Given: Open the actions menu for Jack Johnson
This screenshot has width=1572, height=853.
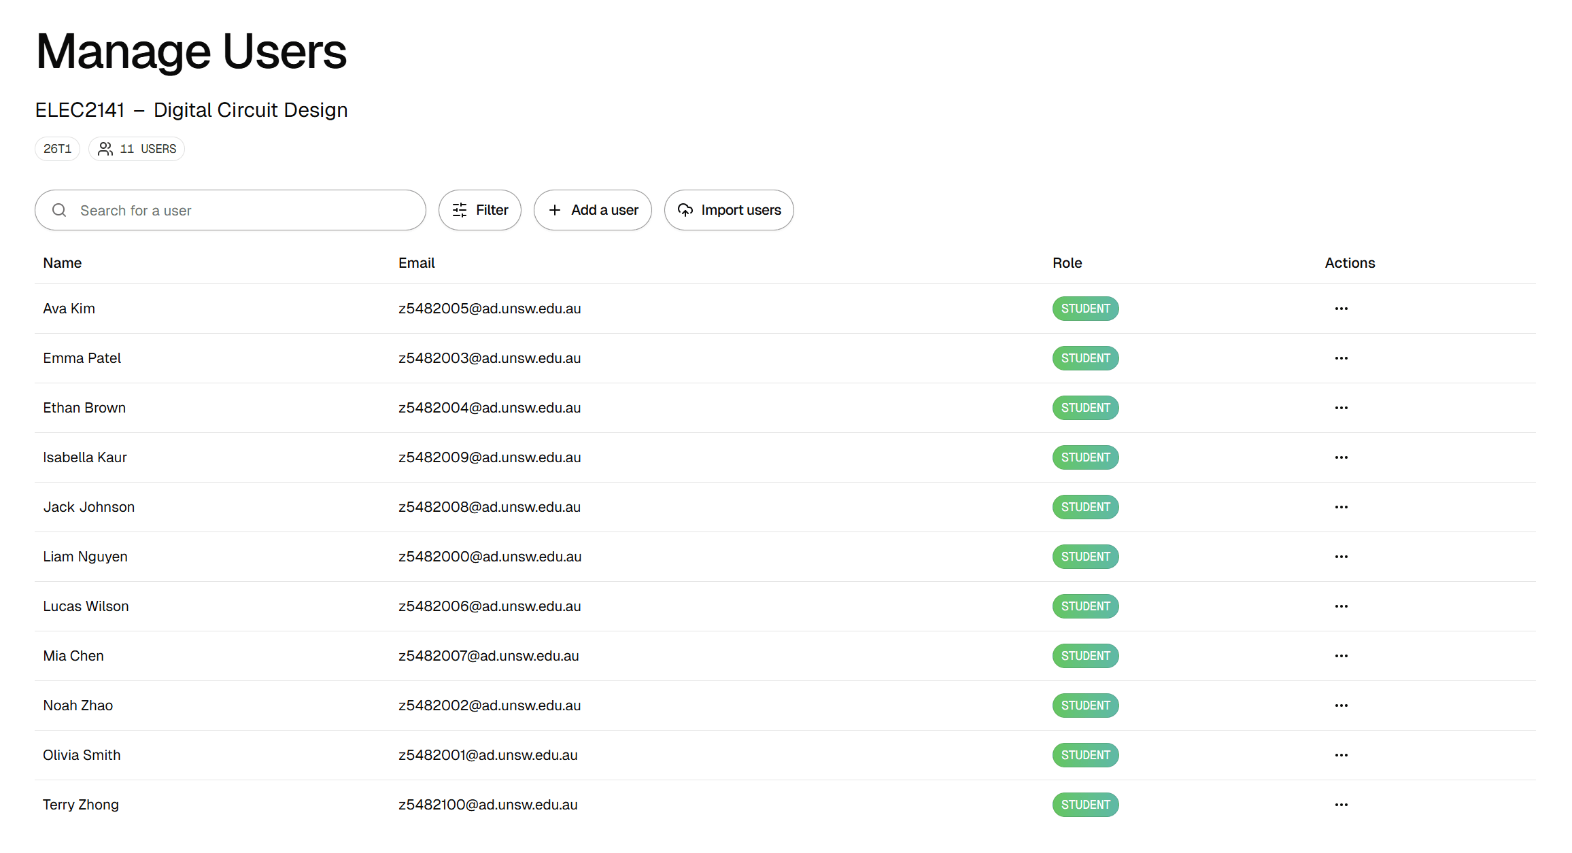Looking at the screenshot, I should click(x=1341, y=507).
